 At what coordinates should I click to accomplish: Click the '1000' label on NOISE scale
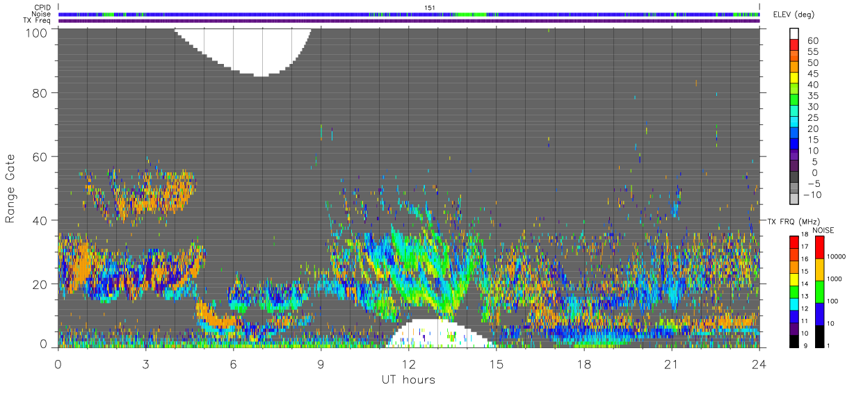834,278
